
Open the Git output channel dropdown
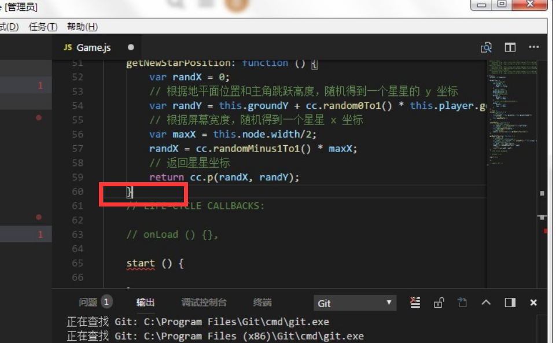coord(355,303)
